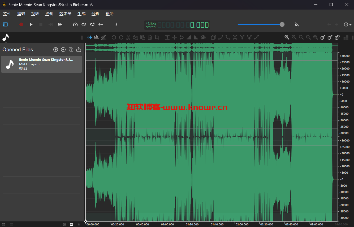Add a new file with plus icon

coord(63,49)
